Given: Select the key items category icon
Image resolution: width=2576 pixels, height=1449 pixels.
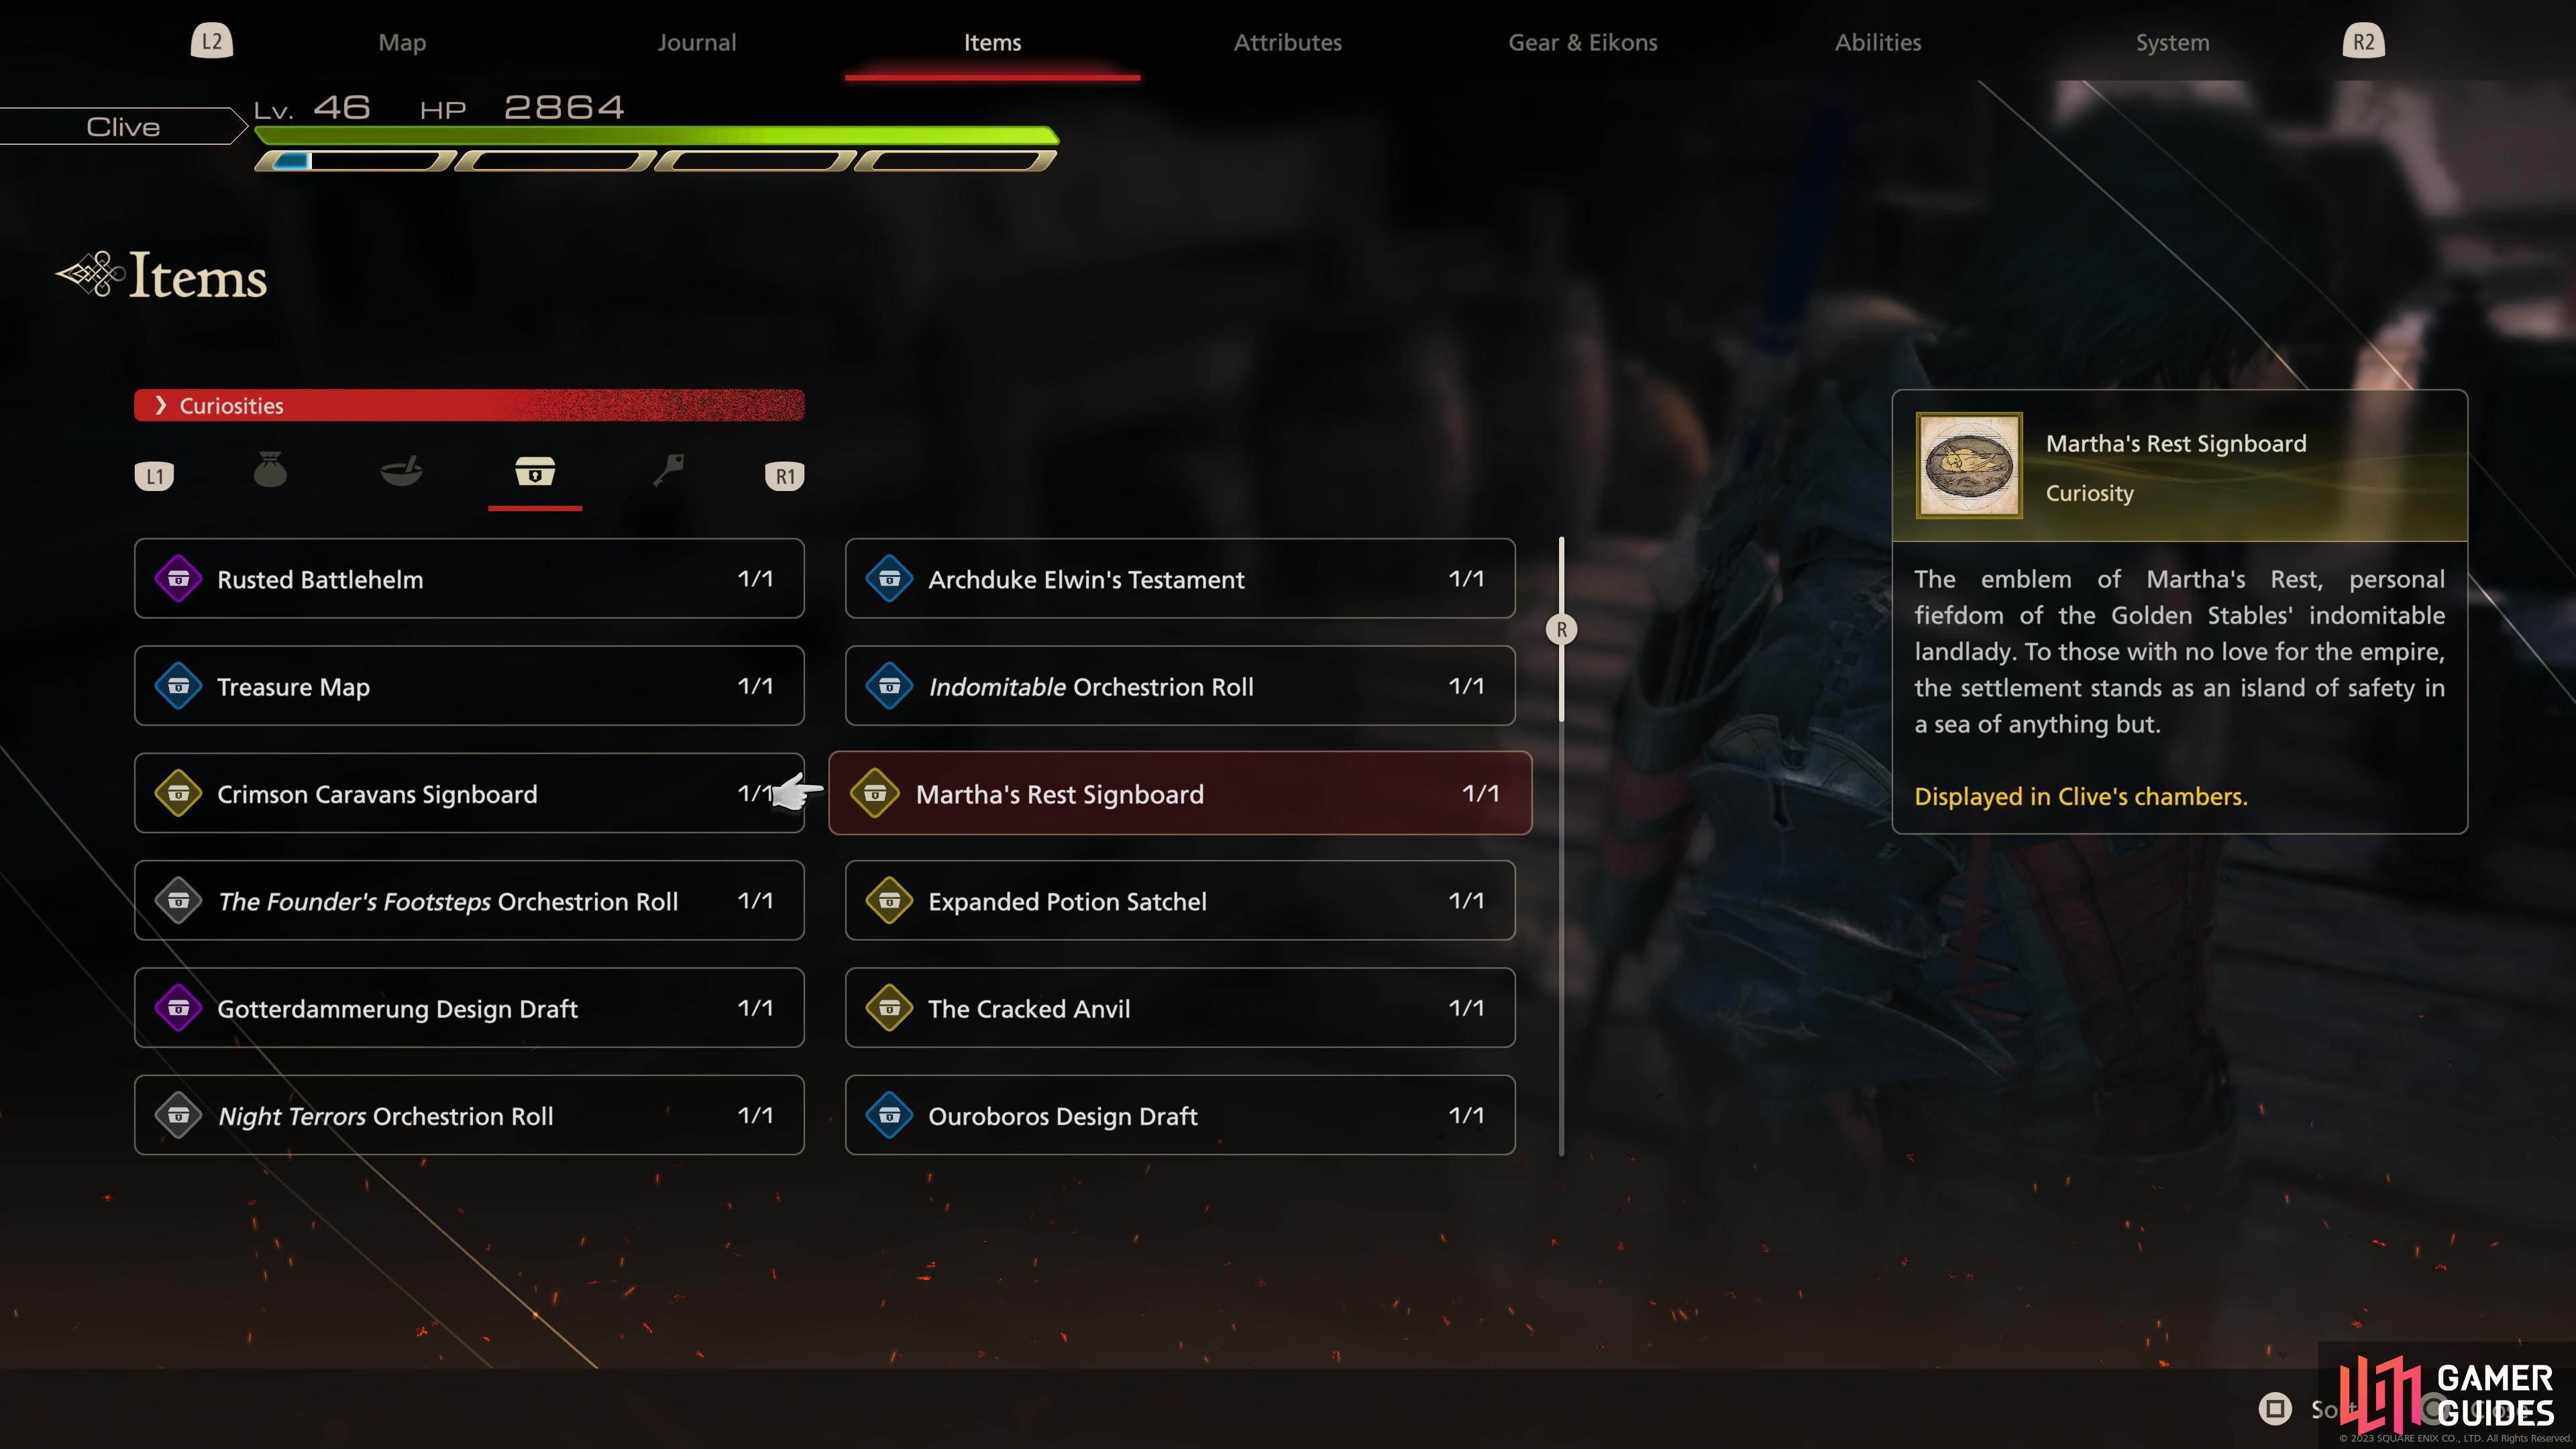Looking at the screenshot, I should (668, 470).
